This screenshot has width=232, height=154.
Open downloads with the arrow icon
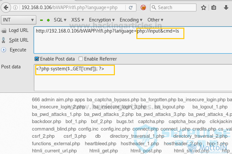(226, 7)
